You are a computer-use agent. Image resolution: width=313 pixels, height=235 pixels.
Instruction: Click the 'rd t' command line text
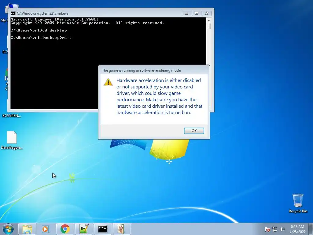(x=41, y=38)
